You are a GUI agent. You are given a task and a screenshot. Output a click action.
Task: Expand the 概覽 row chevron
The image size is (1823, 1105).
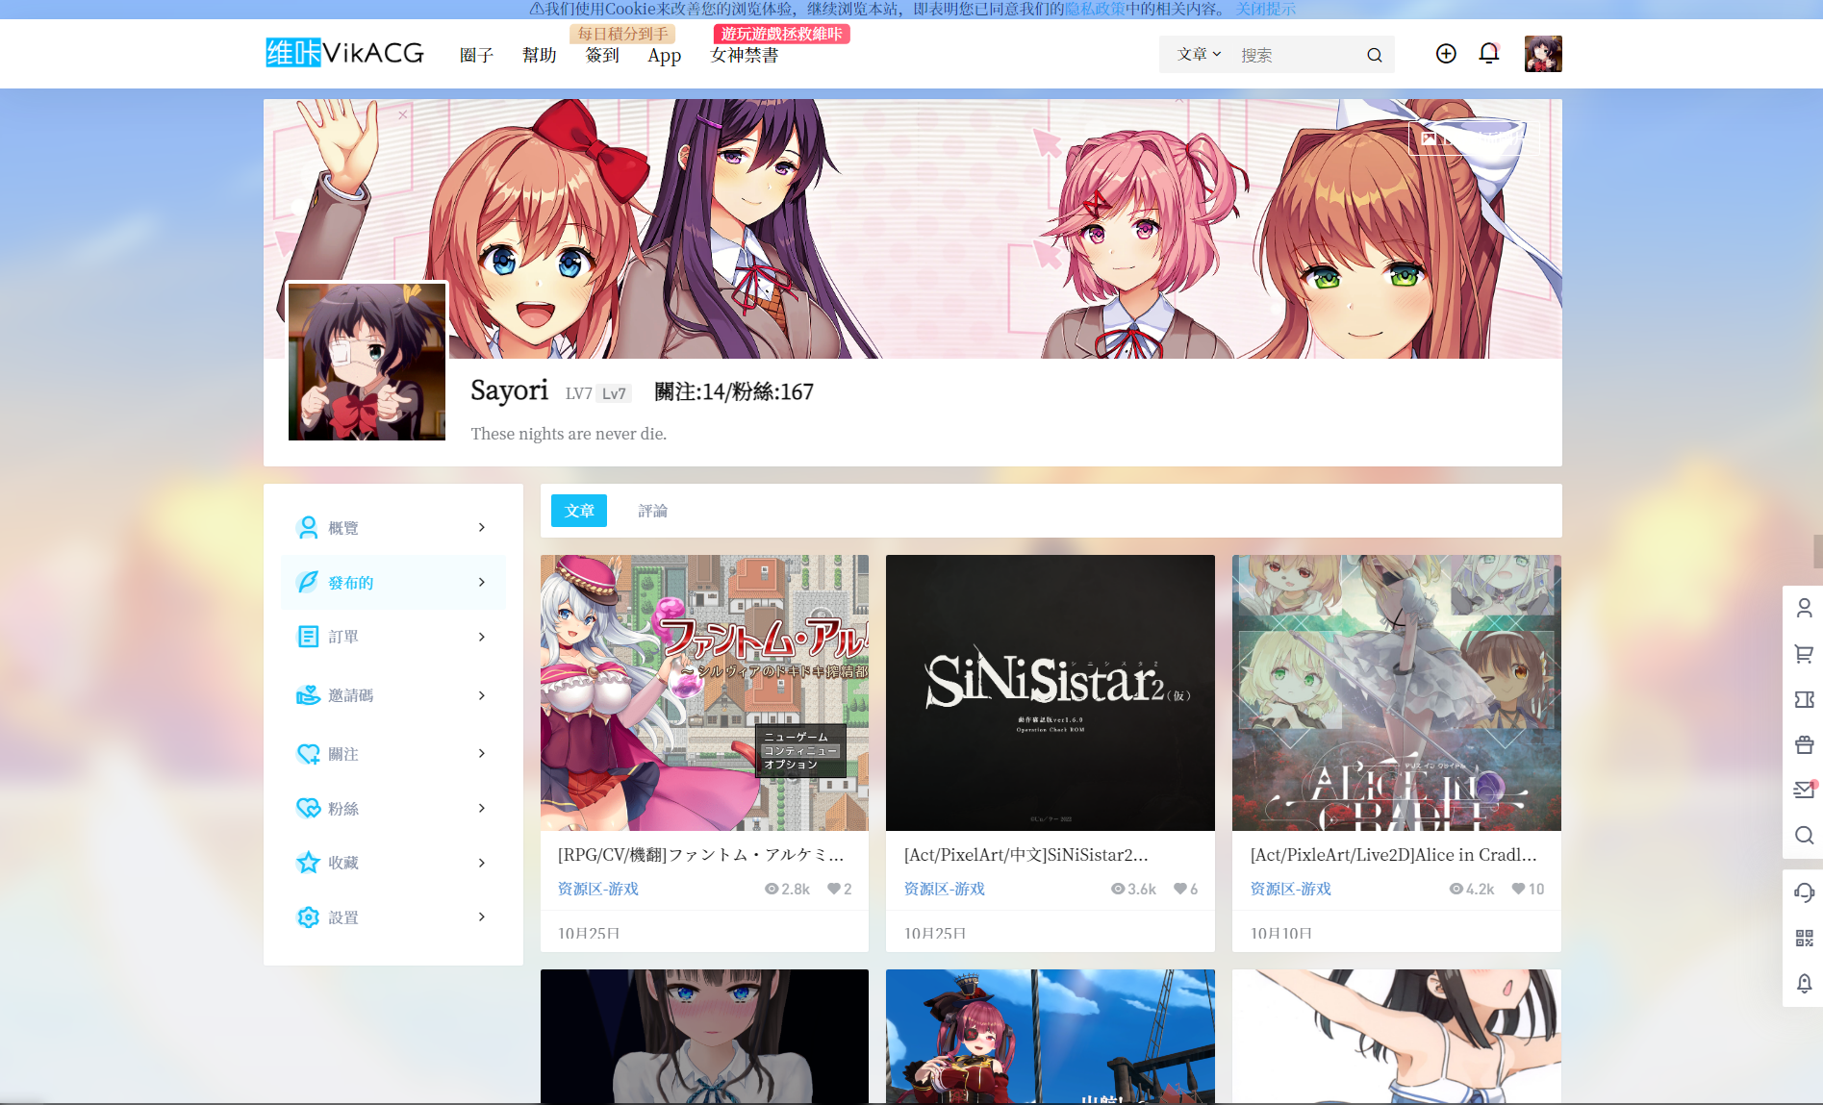[x=482, y=527]
